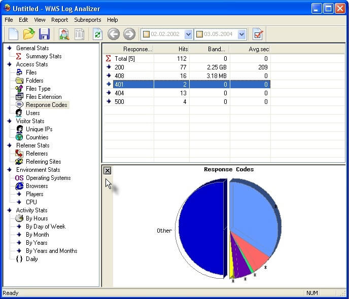The image size is (349, 299).
Task: Select Referrer Stats tree node
Action: (32, 145)
